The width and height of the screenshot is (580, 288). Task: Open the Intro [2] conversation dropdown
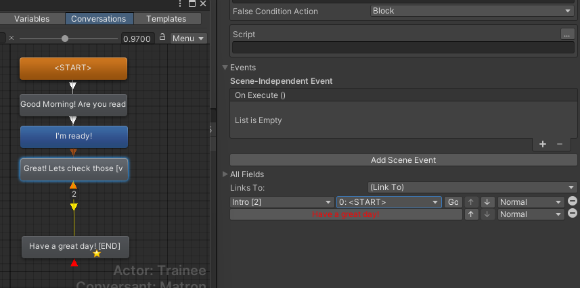282,202
